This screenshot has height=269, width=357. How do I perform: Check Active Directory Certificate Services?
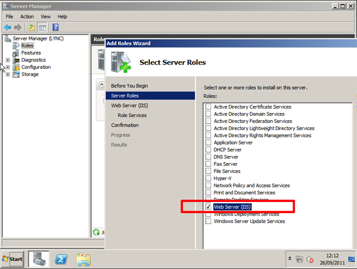pos(208,107)
